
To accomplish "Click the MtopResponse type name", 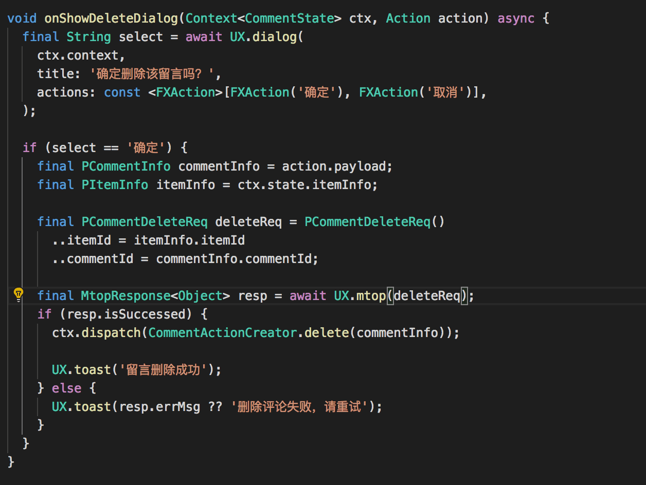I will point(125,296).
